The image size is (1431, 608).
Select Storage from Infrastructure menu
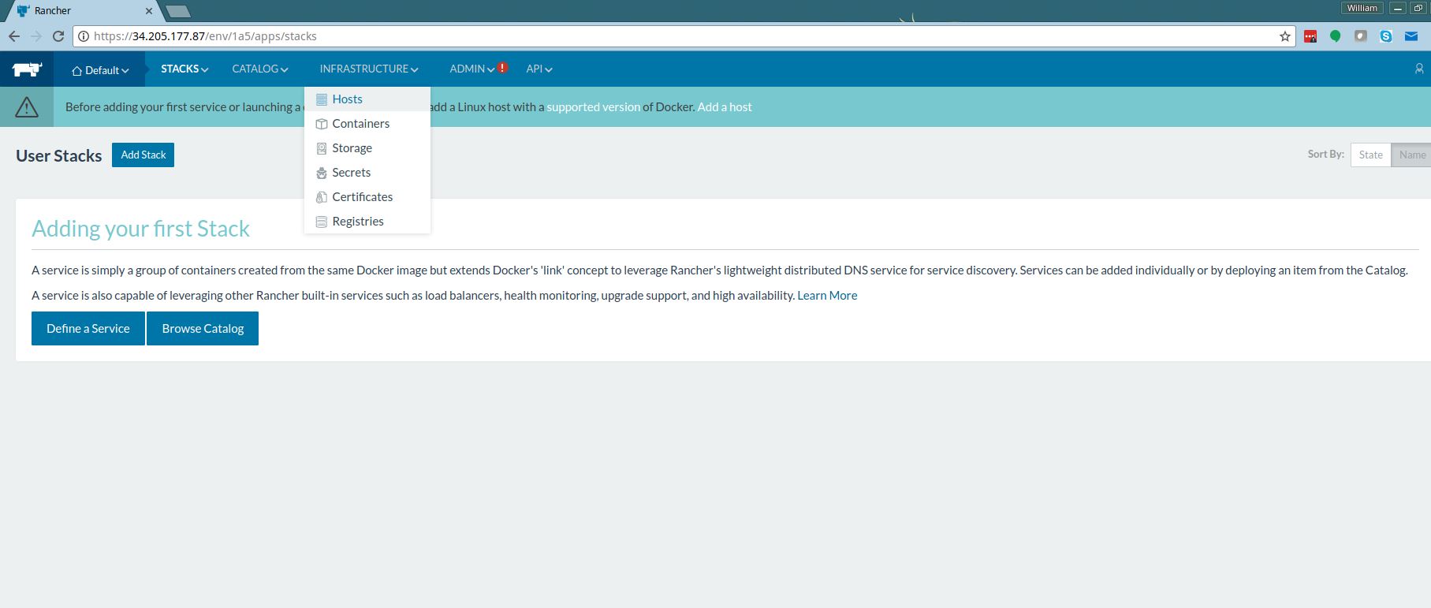tap(367, 148)
